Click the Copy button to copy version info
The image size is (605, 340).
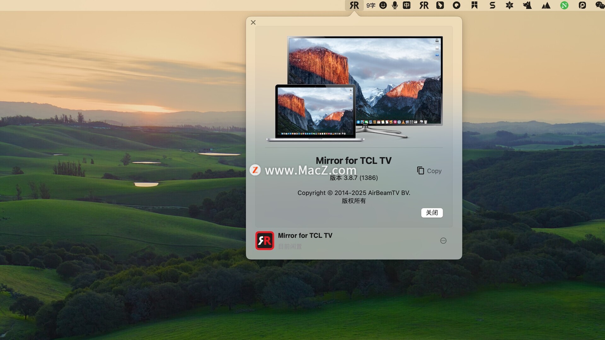coord(429,171)
